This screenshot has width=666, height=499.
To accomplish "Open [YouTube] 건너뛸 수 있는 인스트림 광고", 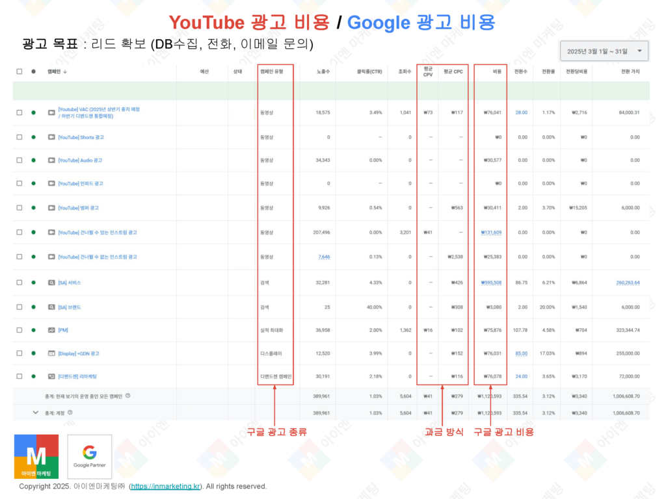I will pyautogui.click(x=98, y=233).
